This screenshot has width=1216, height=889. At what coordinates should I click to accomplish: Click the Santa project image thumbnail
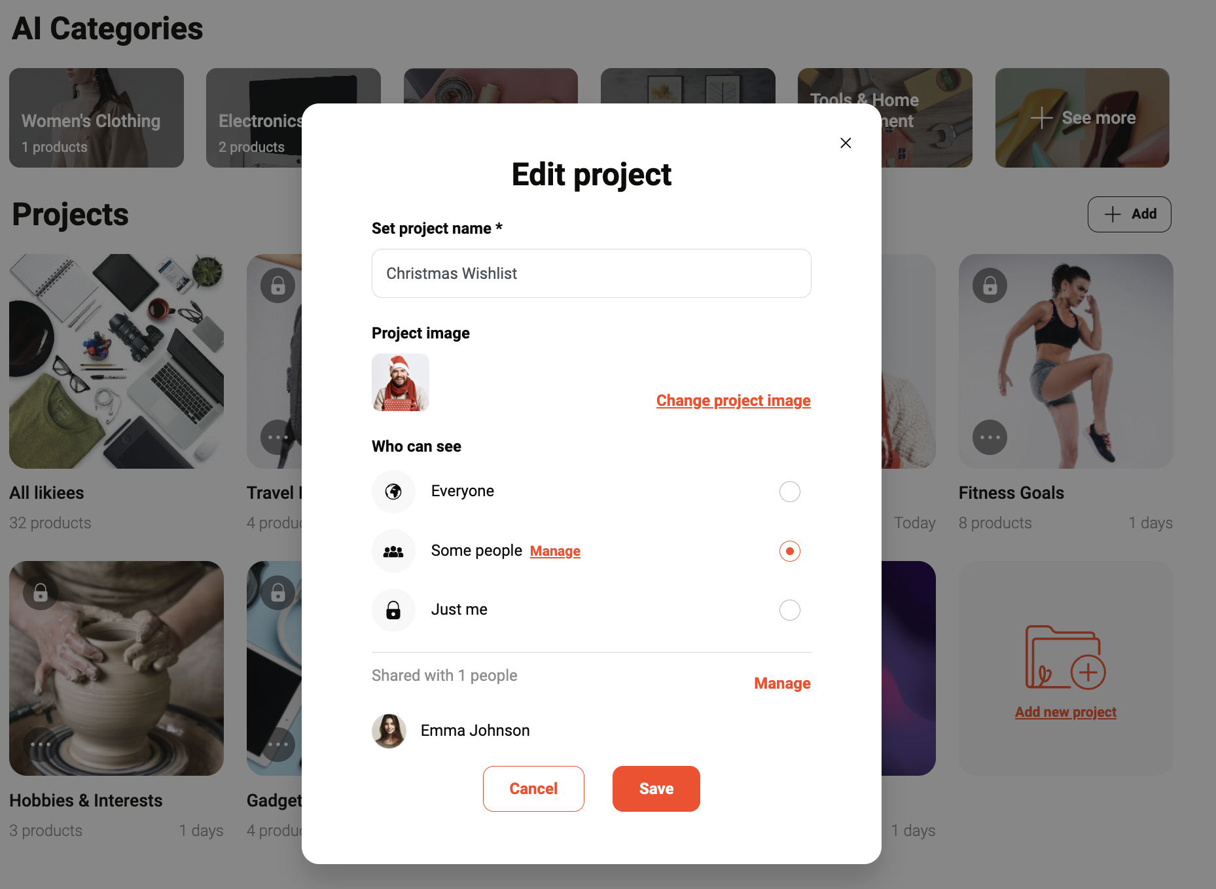401,382
